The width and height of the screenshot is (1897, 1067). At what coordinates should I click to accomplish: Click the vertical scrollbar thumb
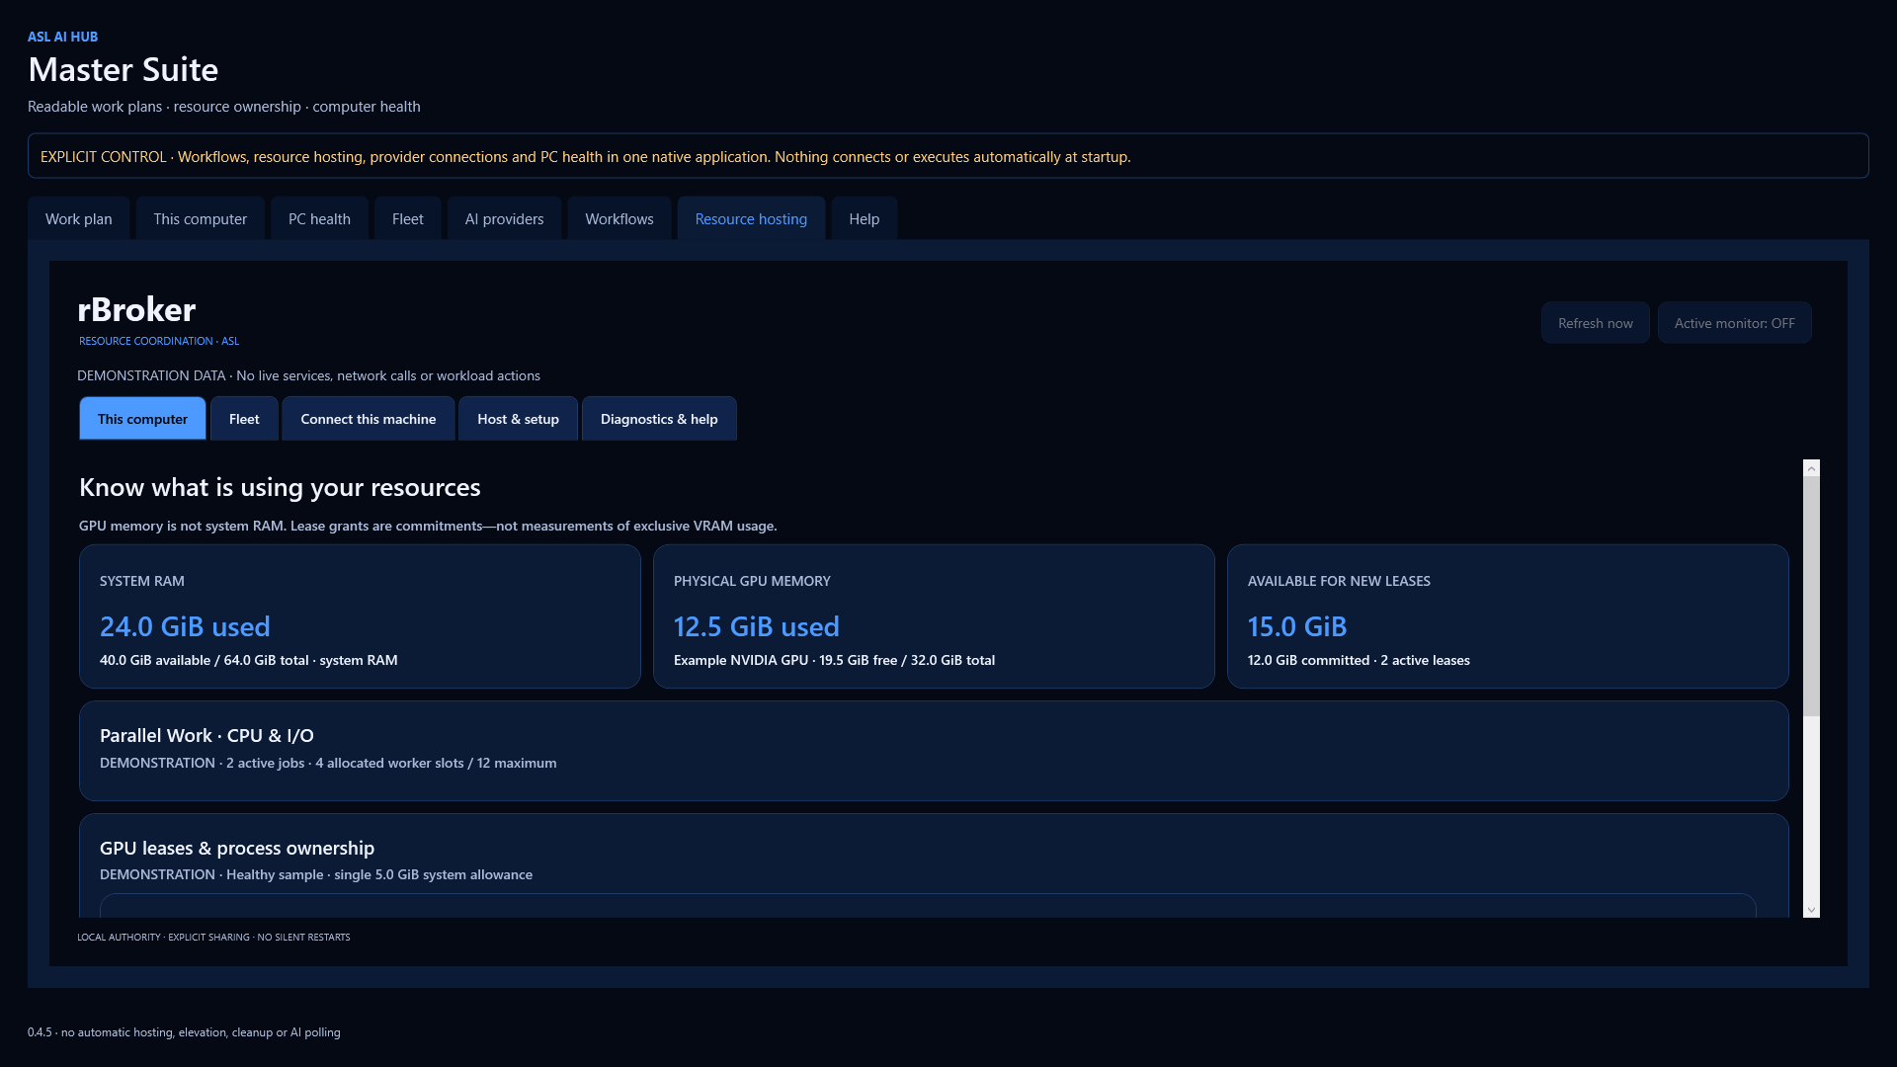pyautogui.click(x=1811, y=597)
